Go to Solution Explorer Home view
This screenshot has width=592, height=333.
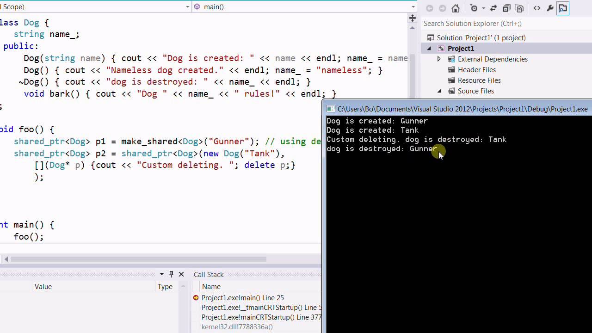tap(456, 8)
